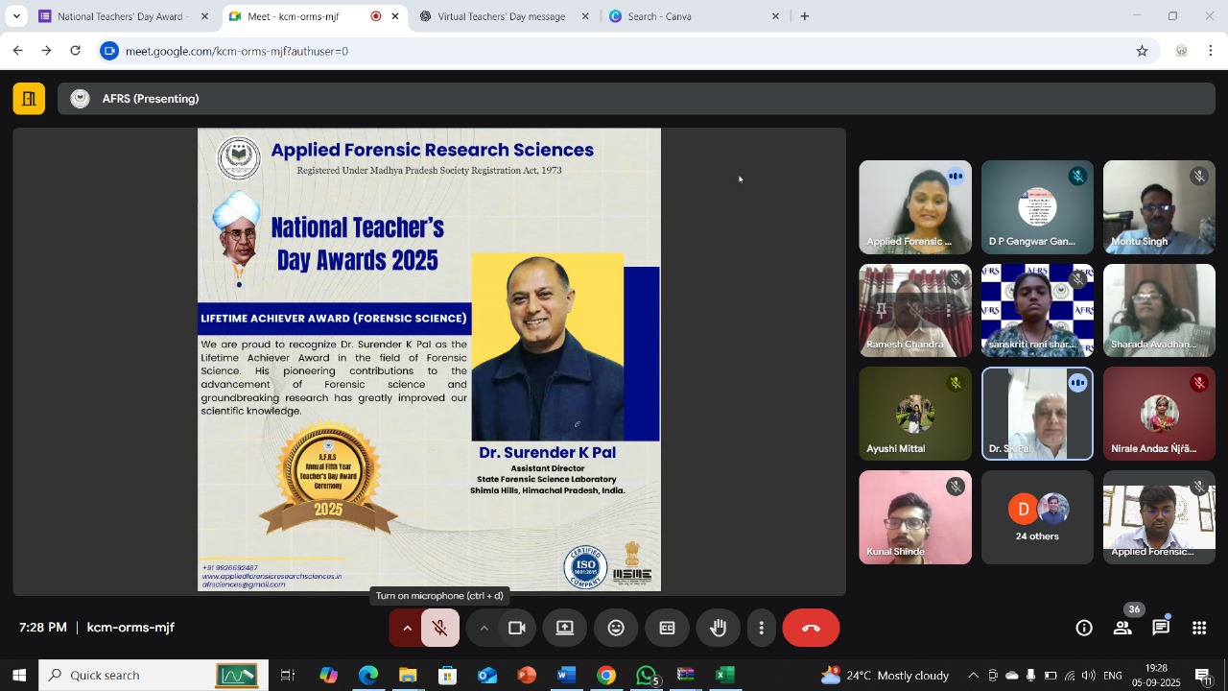
Task: Select Sharada Avadhanam's video tile
Action: coord(1159,310)
